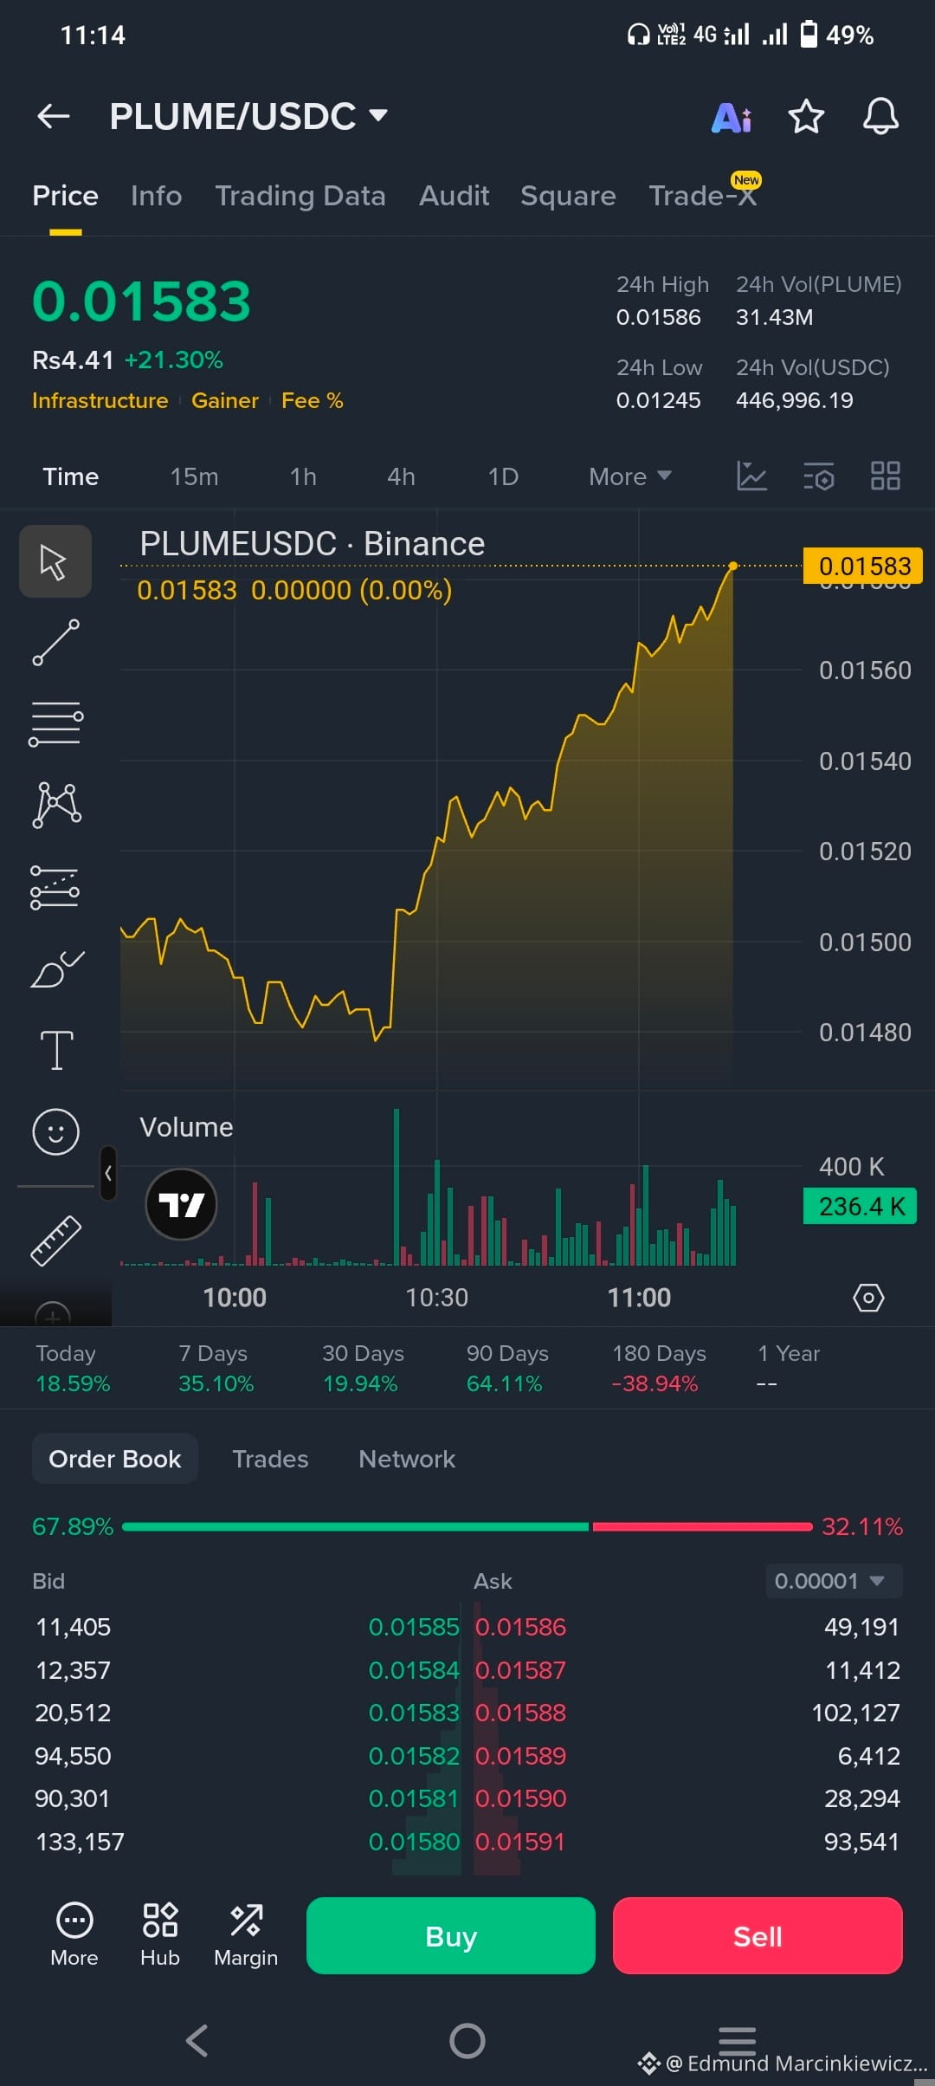Go back using the top-left arrow

coord(54,115)
